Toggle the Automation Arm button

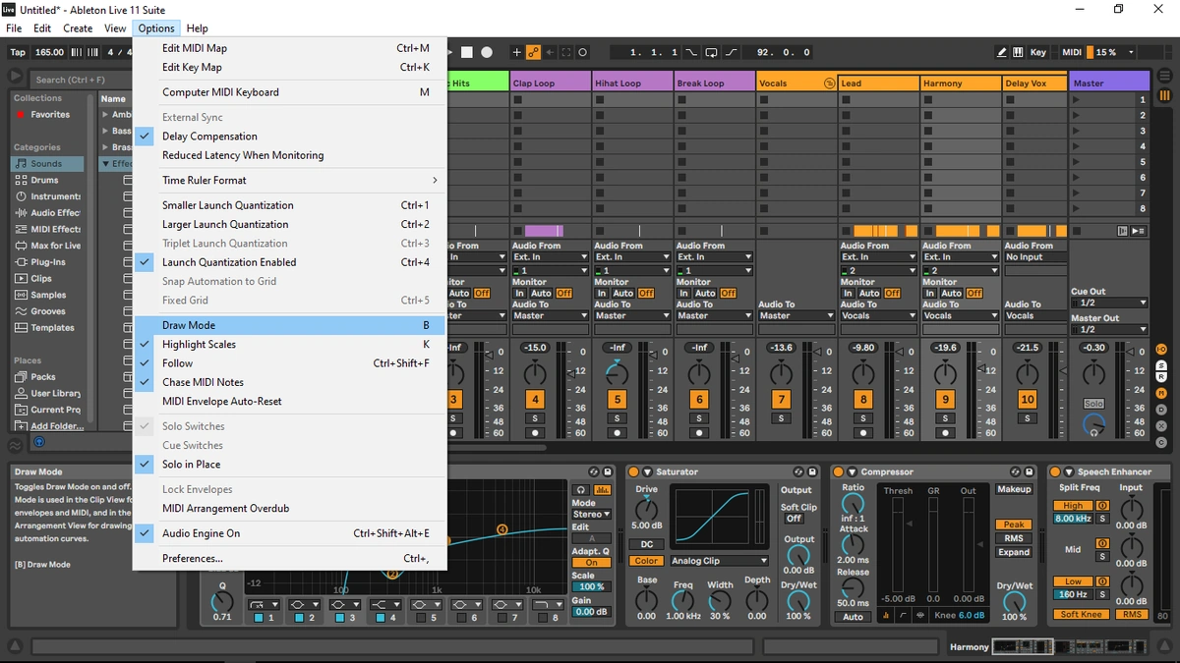coord(533,52)
